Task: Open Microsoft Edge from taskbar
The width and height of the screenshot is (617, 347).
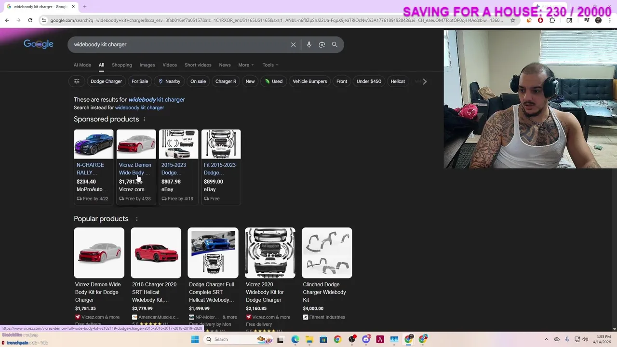Action: click(295, 339)
